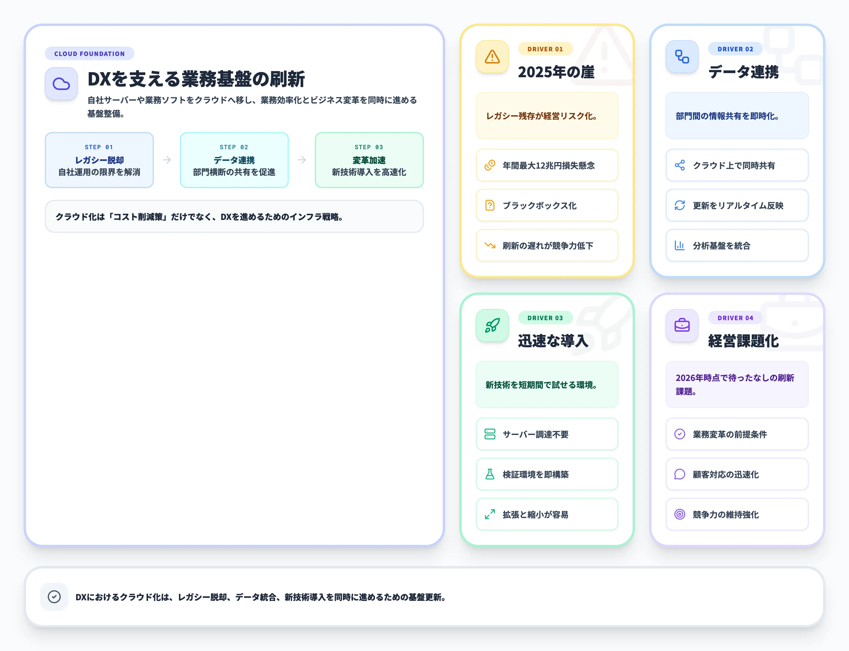Image resolution: width=849 pixels, height=651 pixels.
Task: Click the question mark icon beside ブラックボックス化
Action: [490, 206]
